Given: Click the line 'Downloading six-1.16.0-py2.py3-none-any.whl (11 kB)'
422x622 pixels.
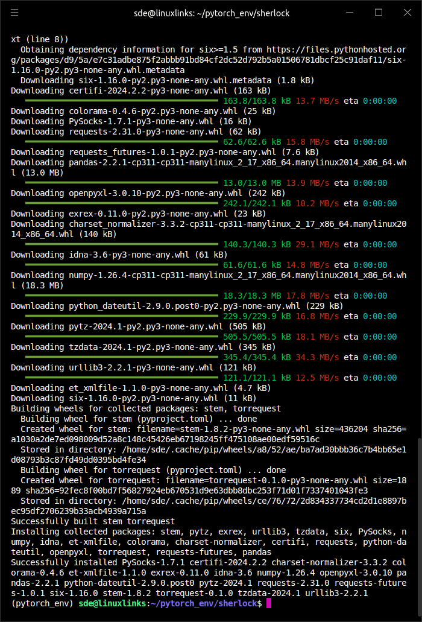Looking at the screenshot, I should point(134,398).
